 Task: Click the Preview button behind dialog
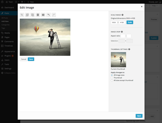point(154,19)
